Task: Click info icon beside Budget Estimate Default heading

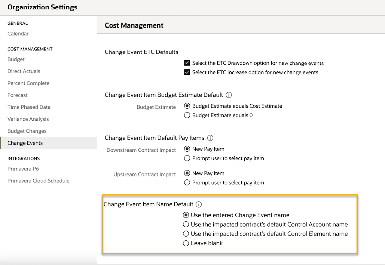Action: click(x=229, y=95)
